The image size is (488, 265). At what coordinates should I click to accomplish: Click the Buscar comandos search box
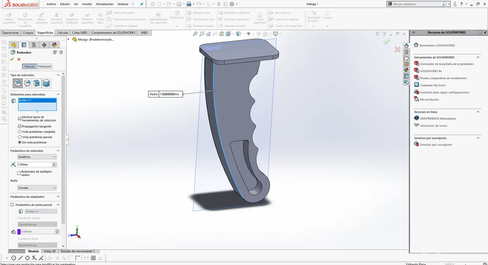pyautogui.click(x=417, y=4)
